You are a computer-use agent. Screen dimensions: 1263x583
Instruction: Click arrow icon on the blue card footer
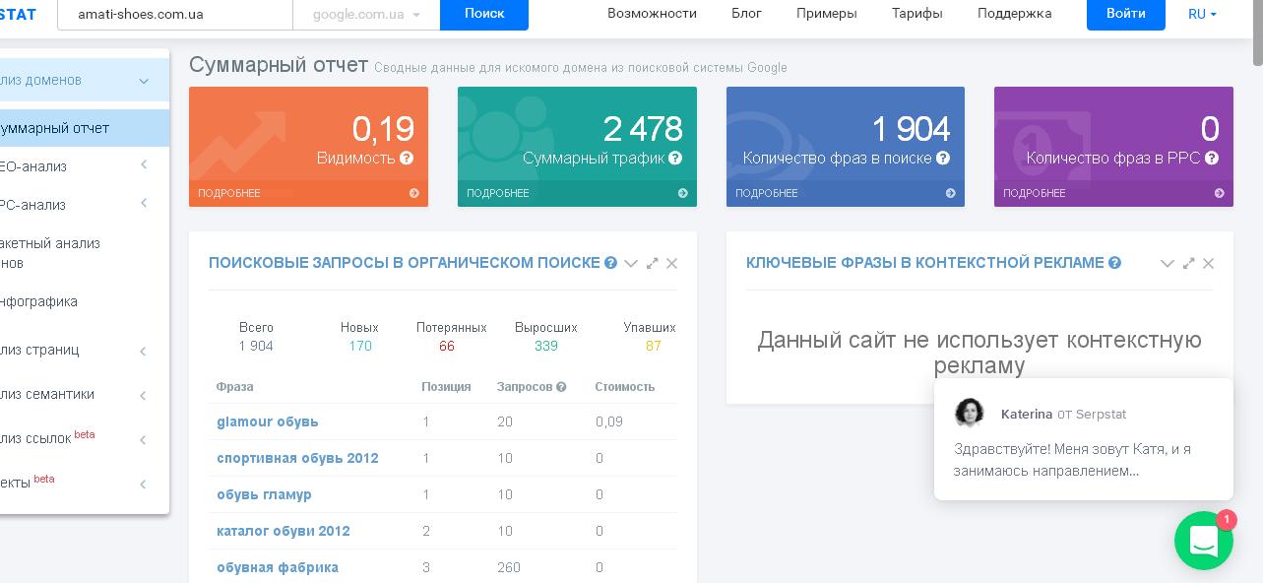pyautogui.click(x=951, y=193)
